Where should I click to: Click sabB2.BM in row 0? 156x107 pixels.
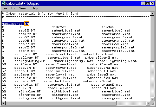coord(27,30)
